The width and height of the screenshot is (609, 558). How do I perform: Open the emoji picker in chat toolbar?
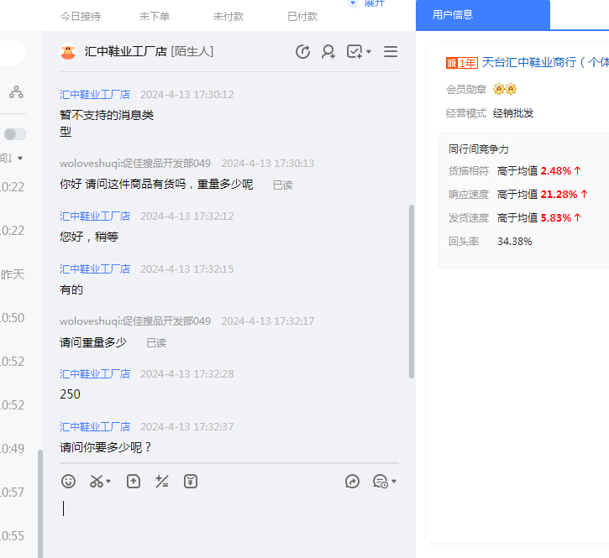tap(69, 481)
